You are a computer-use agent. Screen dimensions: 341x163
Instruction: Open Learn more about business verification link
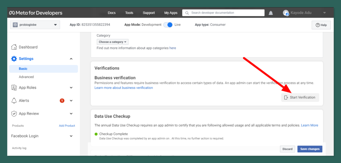click(124, 88)
